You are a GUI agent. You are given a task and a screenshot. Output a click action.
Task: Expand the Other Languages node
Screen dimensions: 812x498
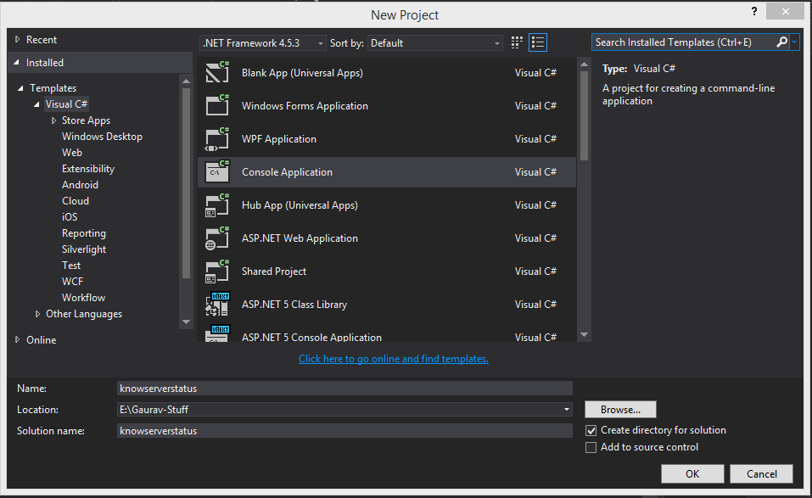point(37,314)
